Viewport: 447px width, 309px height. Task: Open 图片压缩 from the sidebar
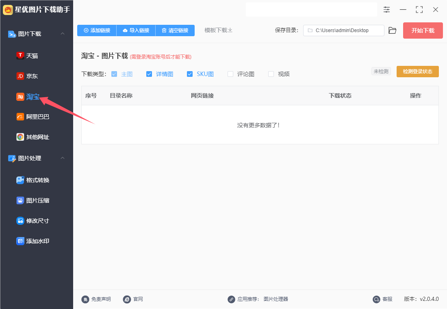point(38,200)
